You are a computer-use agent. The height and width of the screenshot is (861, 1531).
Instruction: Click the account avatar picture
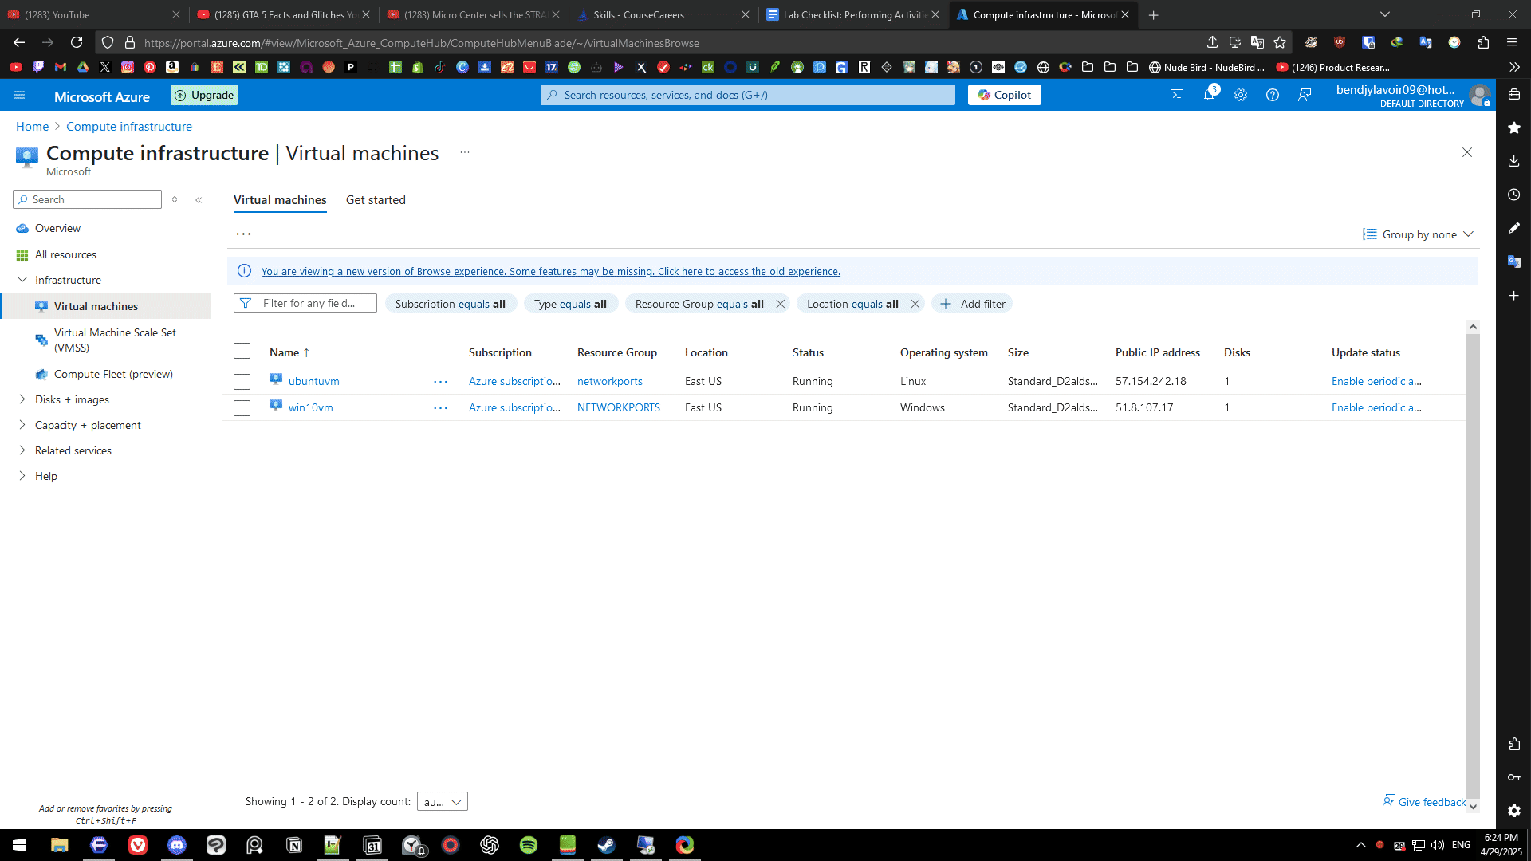tap(1480, 96)
